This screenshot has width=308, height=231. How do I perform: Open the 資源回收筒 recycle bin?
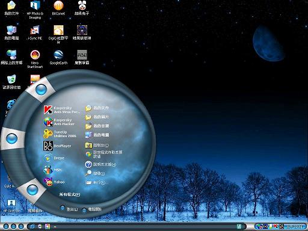coord(11,82)
